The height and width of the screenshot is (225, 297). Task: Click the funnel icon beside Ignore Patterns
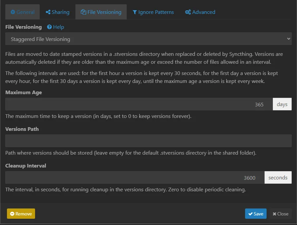coord(135,12)
